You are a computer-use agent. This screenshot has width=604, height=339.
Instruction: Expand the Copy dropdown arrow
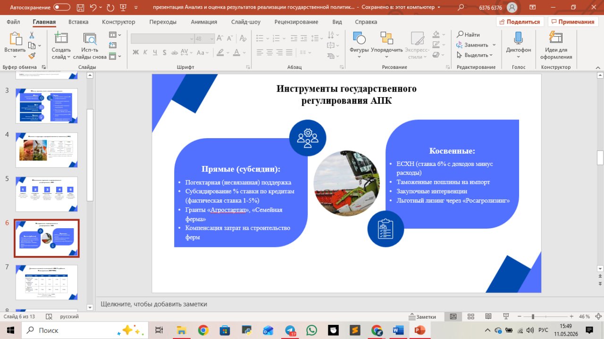pos(39,46)
